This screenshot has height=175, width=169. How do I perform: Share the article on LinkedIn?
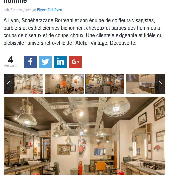(60, 62)
